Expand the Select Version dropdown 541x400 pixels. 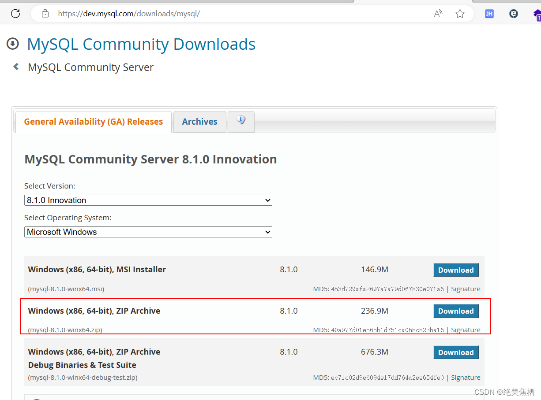coord(148,200)
